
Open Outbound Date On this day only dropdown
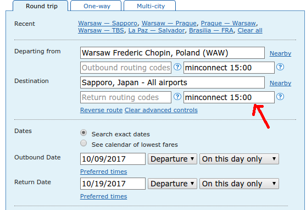(239, 159)
